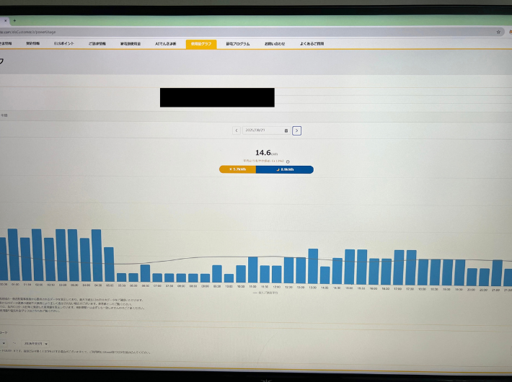The image size is (512, 382).
Task: Click the orange daytime 5.7kWh segment
Action: pyautogui.click(x=237, y=169)
